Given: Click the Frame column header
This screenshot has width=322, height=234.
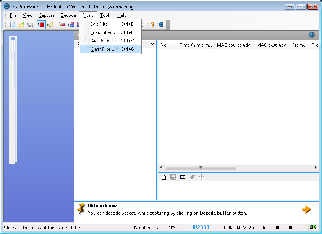Looking at the screenshot, I should (x=299, y=45).
